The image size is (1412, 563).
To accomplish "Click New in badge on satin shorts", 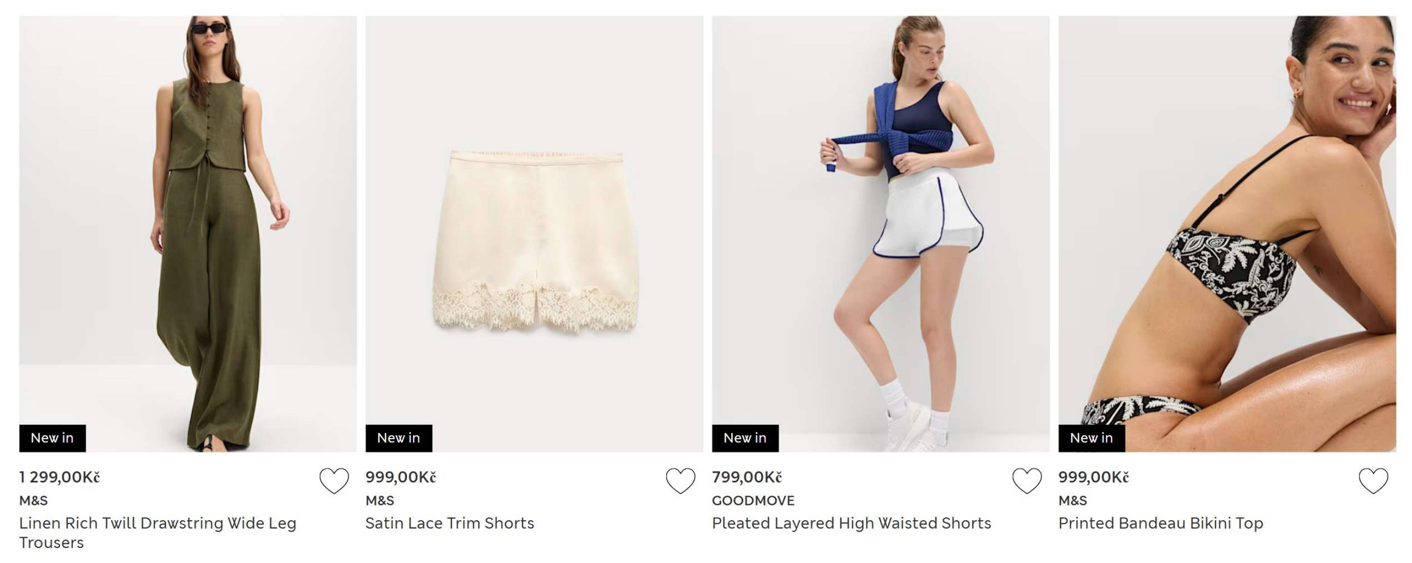I will (x=399, y=438).
